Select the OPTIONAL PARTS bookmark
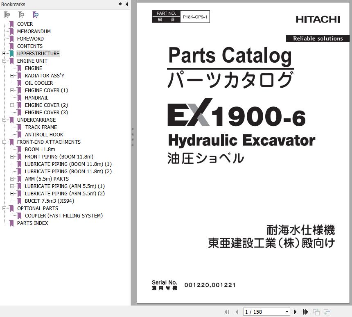This screenshot has width=352, height=317. coord(38,208)
